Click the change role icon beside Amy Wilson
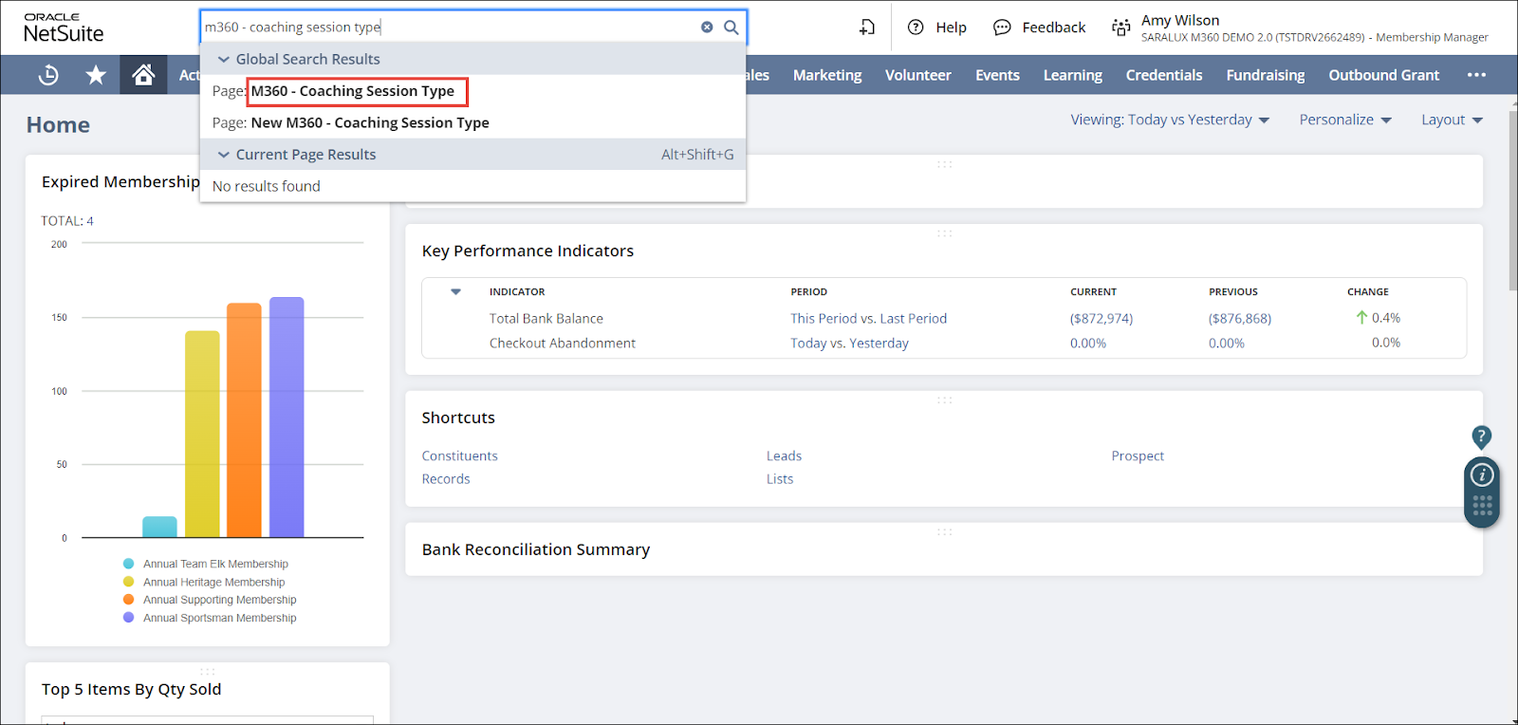 (x=1120, y=28)
